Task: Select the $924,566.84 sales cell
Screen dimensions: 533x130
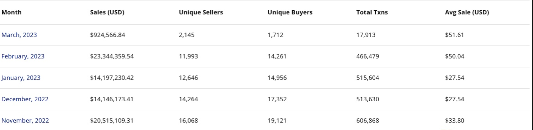Action: click(108, 35)
